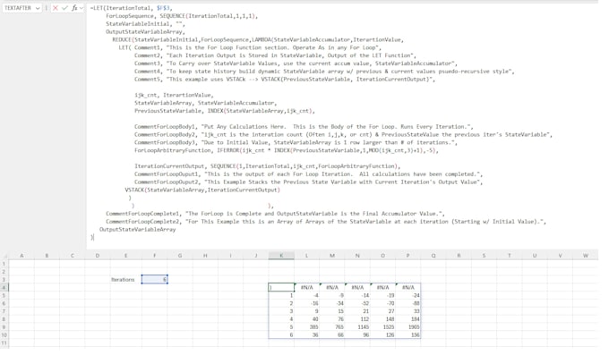609x355 pixels.
Task: Select row 4 header
Action: (x=4, y=288)
